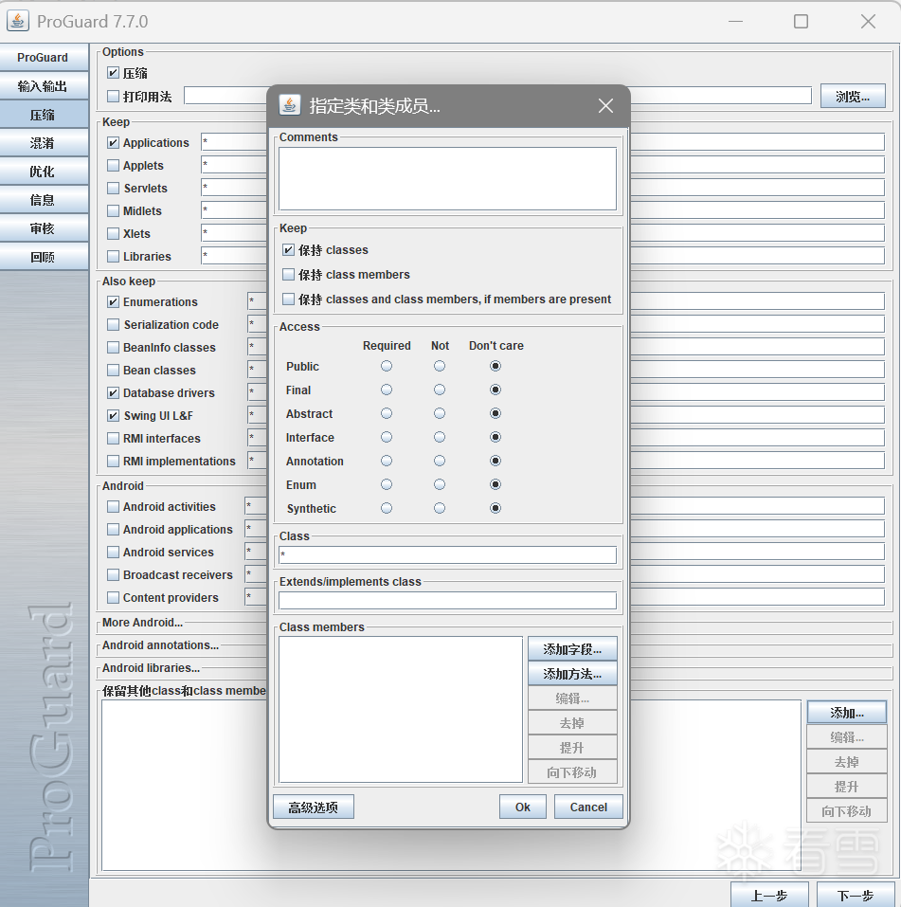Select Don't care for Annotation

coord(496,461)
